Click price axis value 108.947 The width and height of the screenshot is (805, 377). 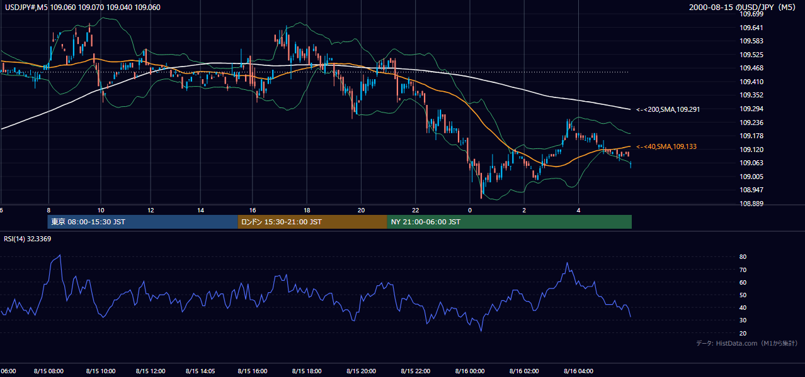click(x=751, y=190)
